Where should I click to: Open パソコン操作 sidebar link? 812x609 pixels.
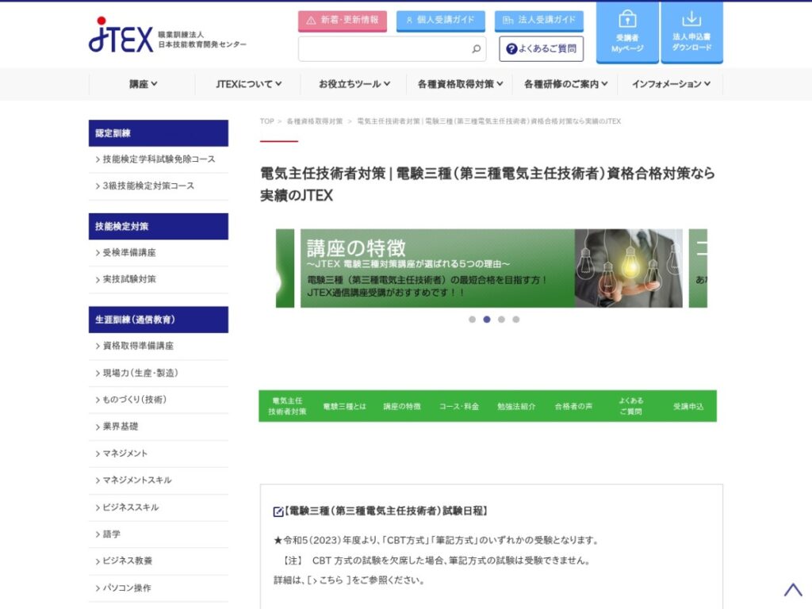tap(159, 588)
